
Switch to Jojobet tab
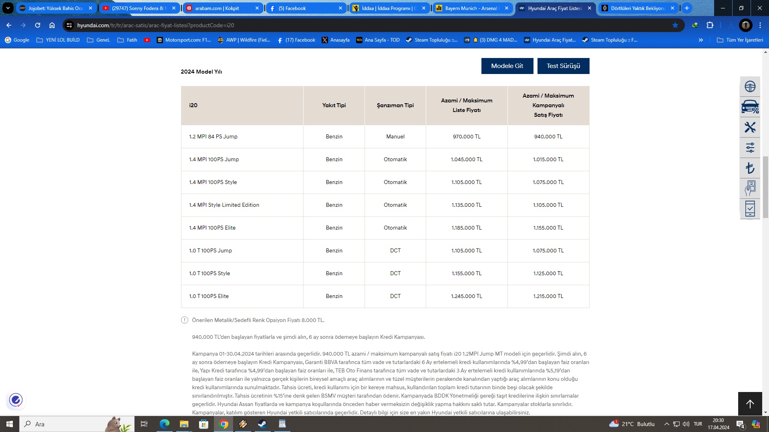(x=56, y=8)
